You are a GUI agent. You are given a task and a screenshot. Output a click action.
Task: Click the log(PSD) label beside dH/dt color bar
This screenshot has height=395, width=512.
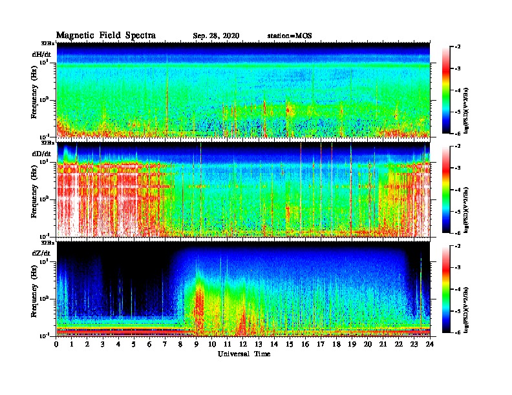[x=466, y=111]
